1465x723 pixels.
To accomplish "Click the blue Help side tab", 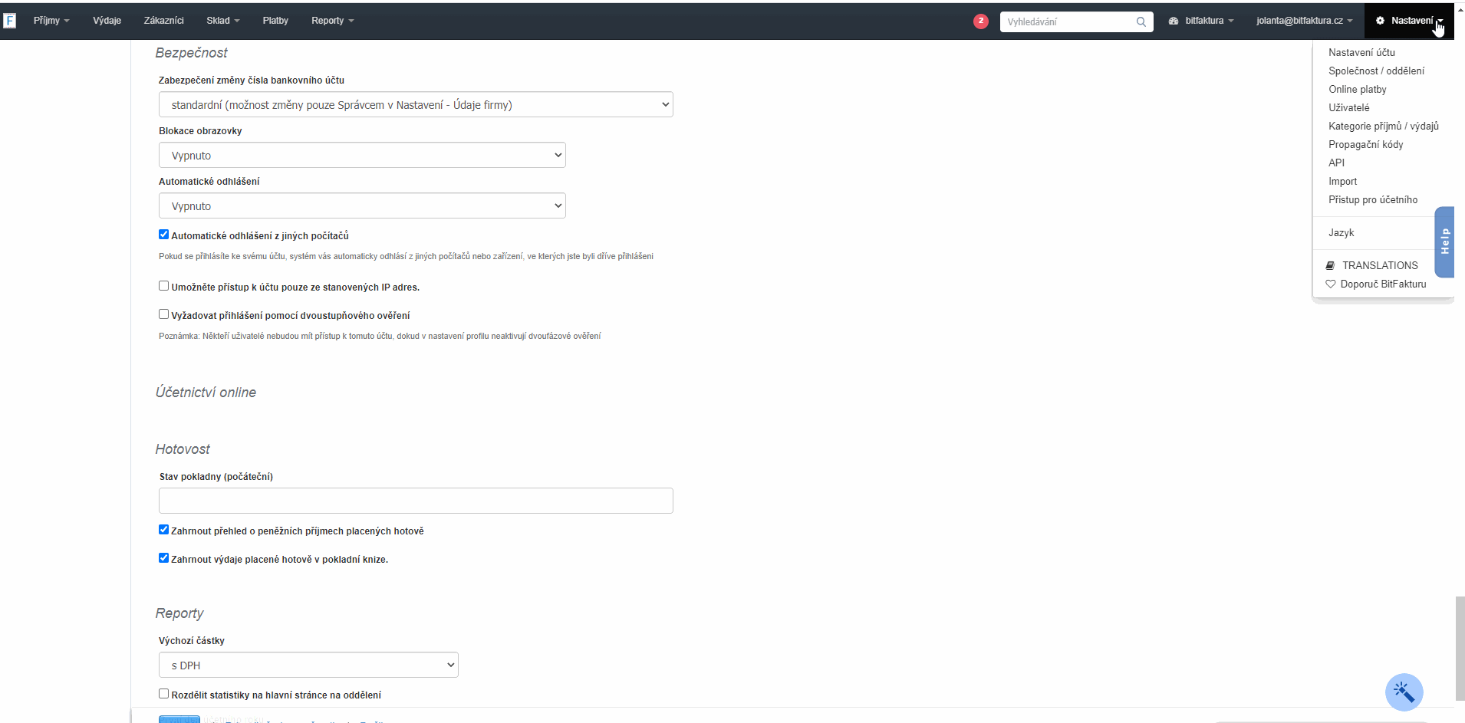I will click(x=1444, y=242).
